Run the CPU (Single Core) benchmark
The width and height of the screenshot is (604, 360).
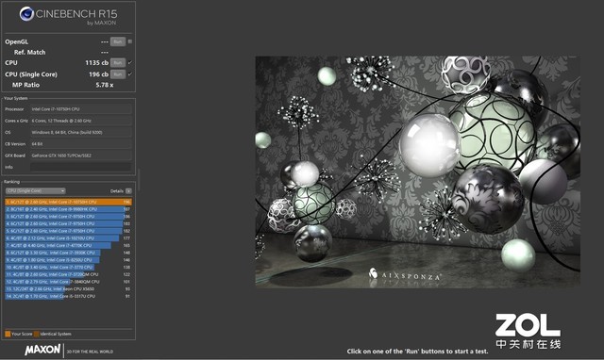118,74
